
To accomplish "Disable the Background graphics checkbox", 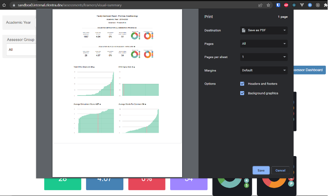I will tap(242, 93).
